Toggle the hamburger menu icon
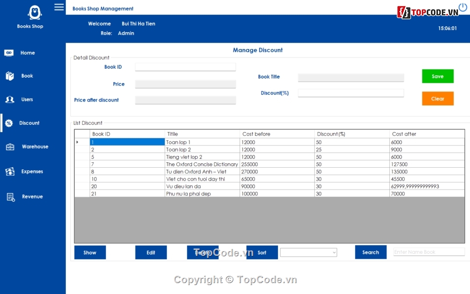The height and width of the screenshot is (294, 470). (59, 7)
